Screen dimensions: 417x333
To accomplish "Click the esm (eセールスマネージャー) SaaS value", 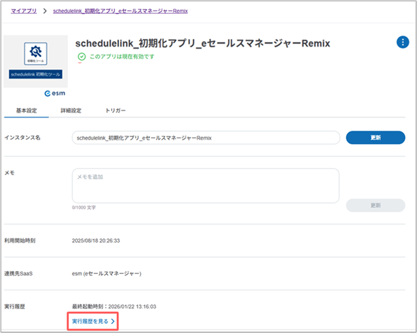I will click(x=107, y=273).
